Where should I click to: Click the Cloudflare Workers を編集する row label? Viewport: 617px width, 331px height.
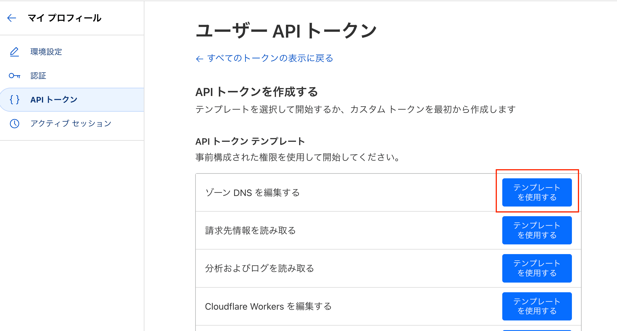click(268, 307)
